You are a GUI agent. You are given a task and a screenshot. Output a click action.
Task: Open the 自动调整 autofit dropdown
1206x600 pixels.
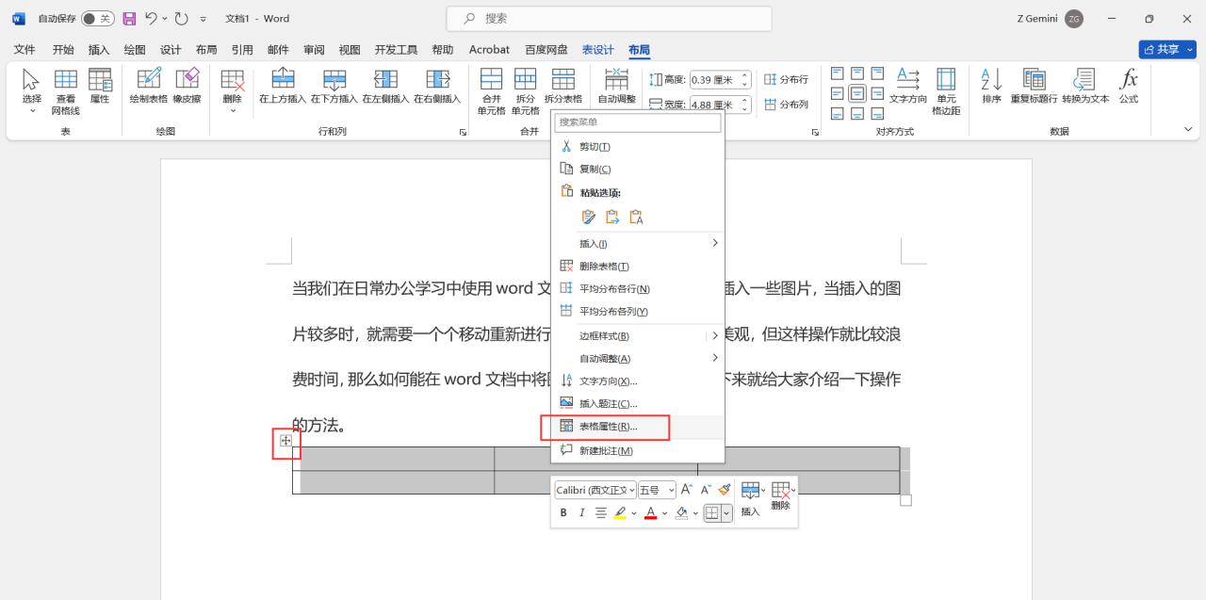[616, 87]
